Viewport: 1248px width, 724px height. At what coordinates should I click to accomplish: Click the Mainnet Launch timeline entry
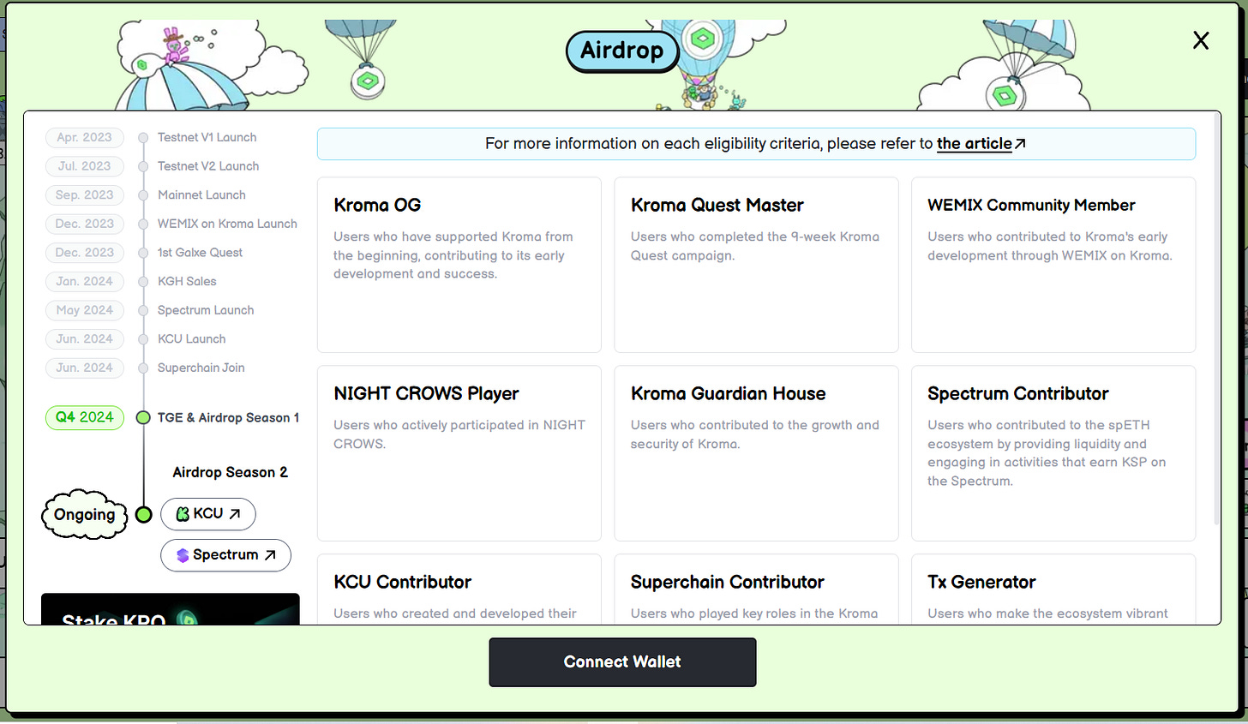click(201, 195)
